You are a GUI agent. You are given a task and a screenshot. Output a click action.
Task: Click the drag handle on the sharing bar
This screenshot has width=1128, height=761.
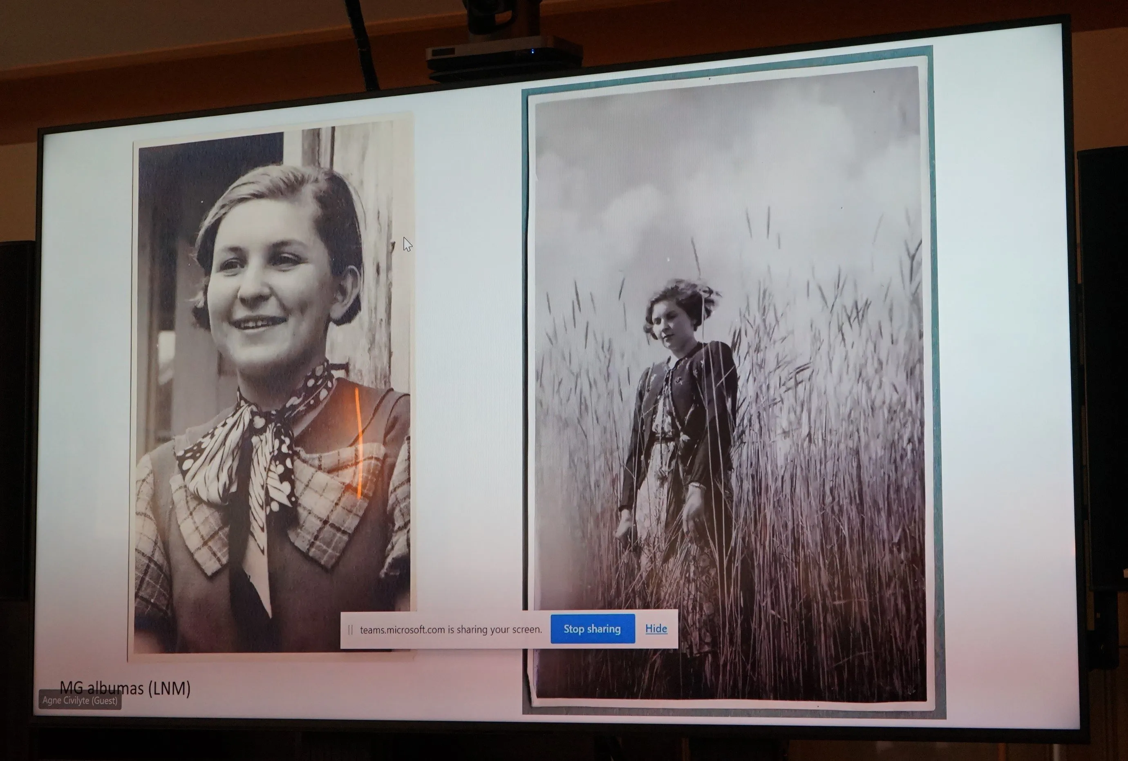coord(350,630)
